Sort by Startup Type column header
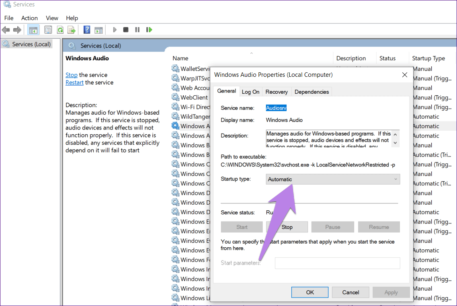This screenshot has height=306, width=457. pos(428,58)
